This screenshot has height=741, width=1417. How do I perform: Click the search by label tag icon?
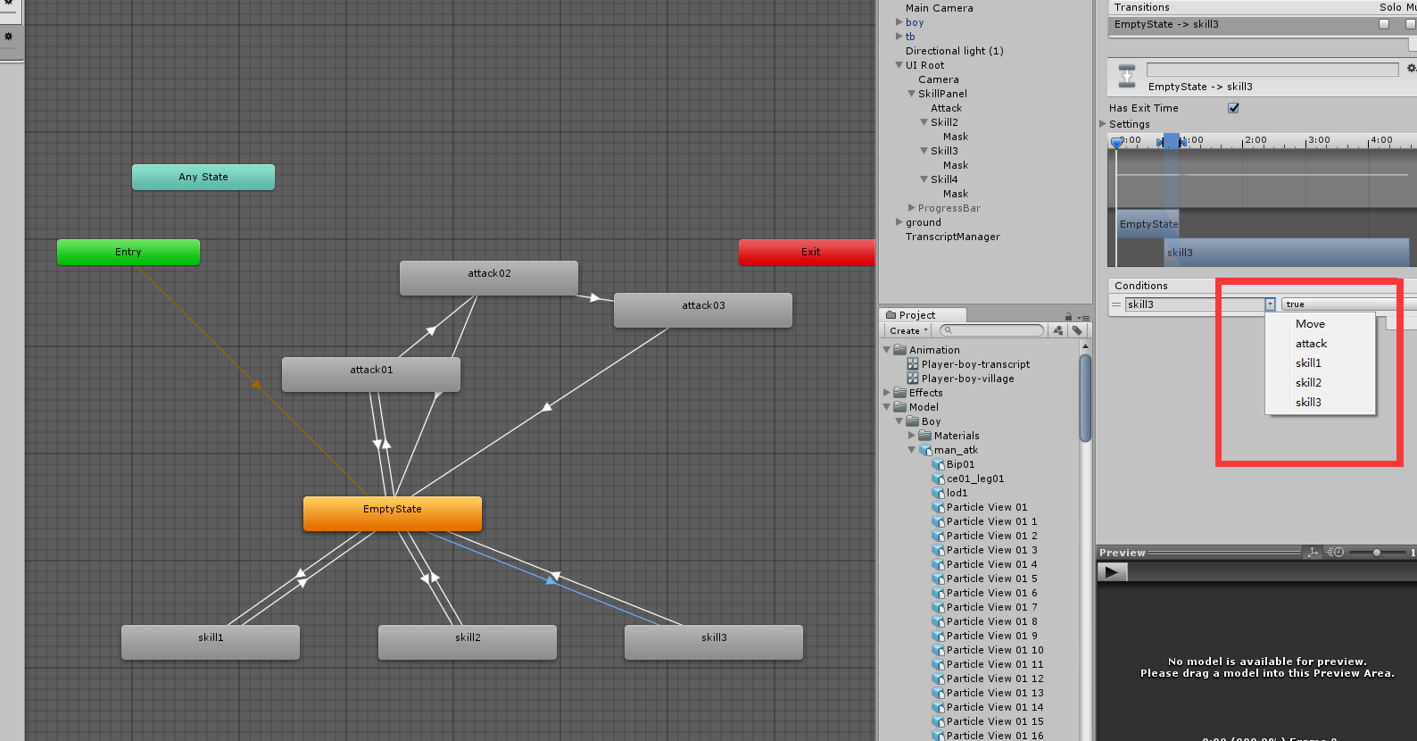pos(1077,330)
